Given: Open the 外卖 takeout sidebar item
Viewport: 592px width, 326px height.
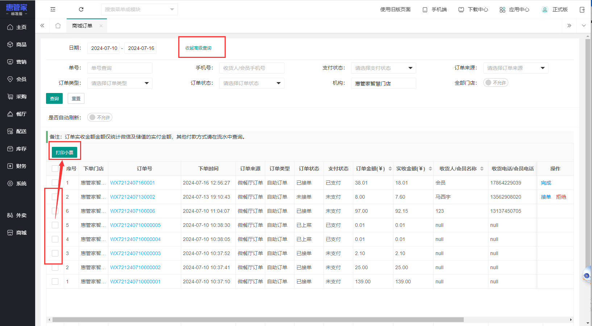Looking at the screenshot, I should click(17, 215).
